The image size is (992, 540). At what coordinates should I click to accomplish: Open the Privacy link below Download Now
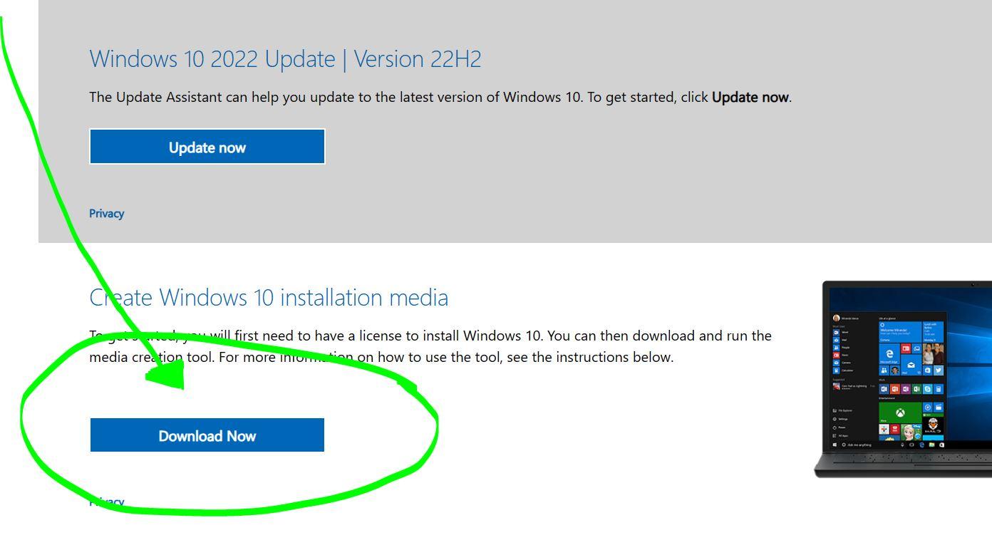[106, 502]
